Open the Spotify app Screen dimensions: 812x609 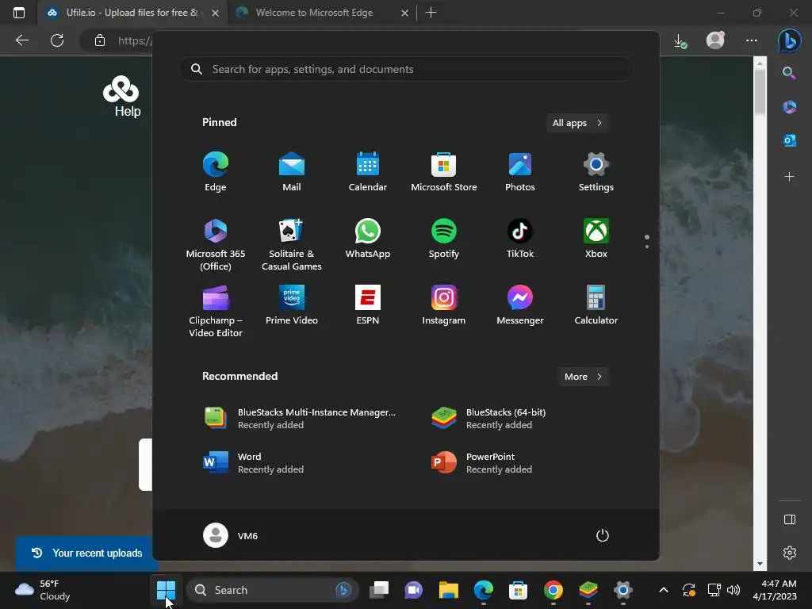pos(444,238)
